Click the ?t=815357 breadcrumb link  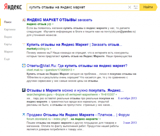(x=108, y=95)
